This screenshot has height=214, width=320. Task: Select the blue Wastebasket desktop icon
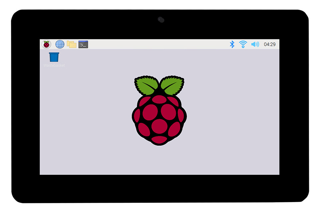54,57
